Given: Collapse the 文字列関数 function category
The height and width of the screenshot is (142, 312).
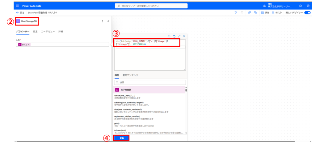Looking at the screenshot, I should click(149, 90).
